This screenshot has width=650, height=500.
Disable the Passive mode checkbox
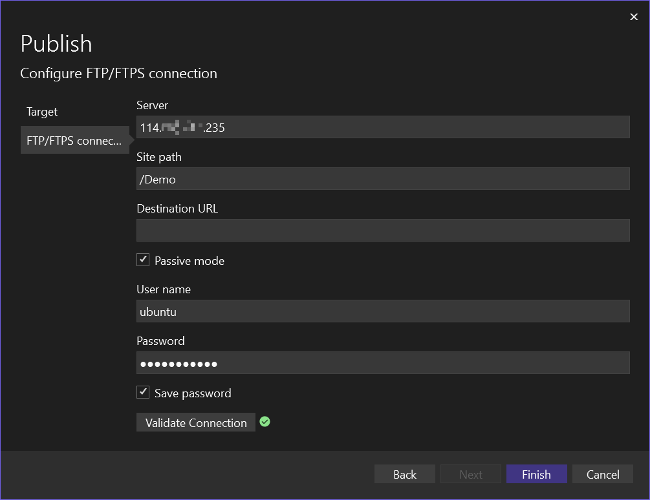coord(143,260)
